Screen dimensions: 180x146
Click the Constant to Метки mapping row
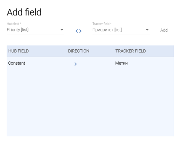click(x=96, y=63)
